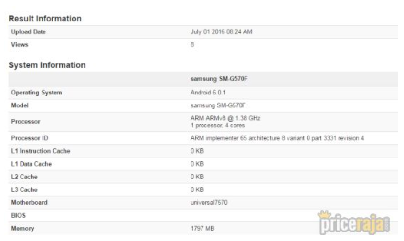Select the L3 Cache 0 KB value

(197, 190)
